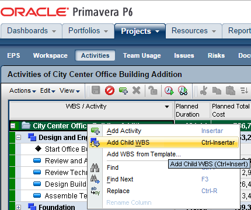This screenshot has width=251, height=210.
Task: Click the Replace ab-xy icon
Action: [x=95, y=191]
